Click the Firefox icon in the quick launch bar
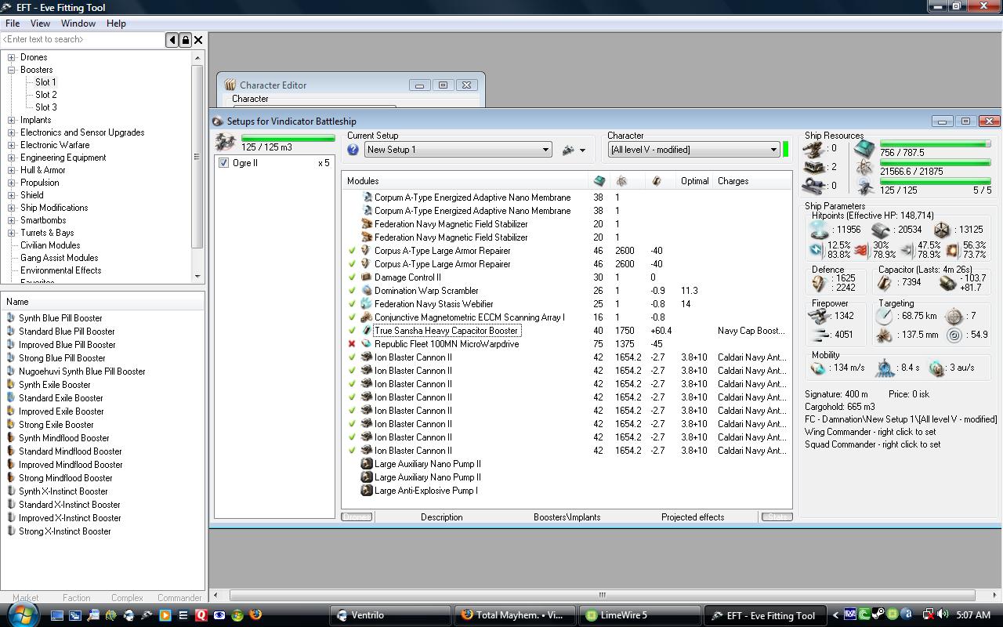The width and height of the screenshot is (1003, 627). click(255, 615)
